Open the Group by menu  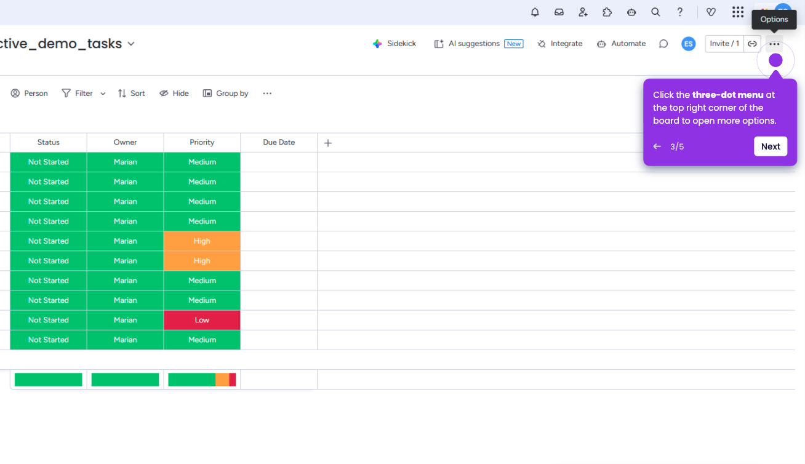(226, 94)
